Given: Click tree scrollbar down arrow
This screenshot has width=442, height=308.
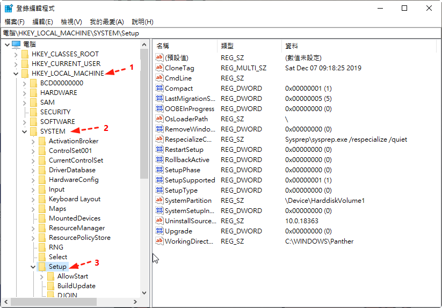Looking at the screenshot, I should [144, 293].
